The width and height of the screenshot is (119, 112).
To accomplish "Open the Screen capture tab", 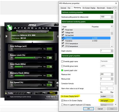I will click(109, 8).
